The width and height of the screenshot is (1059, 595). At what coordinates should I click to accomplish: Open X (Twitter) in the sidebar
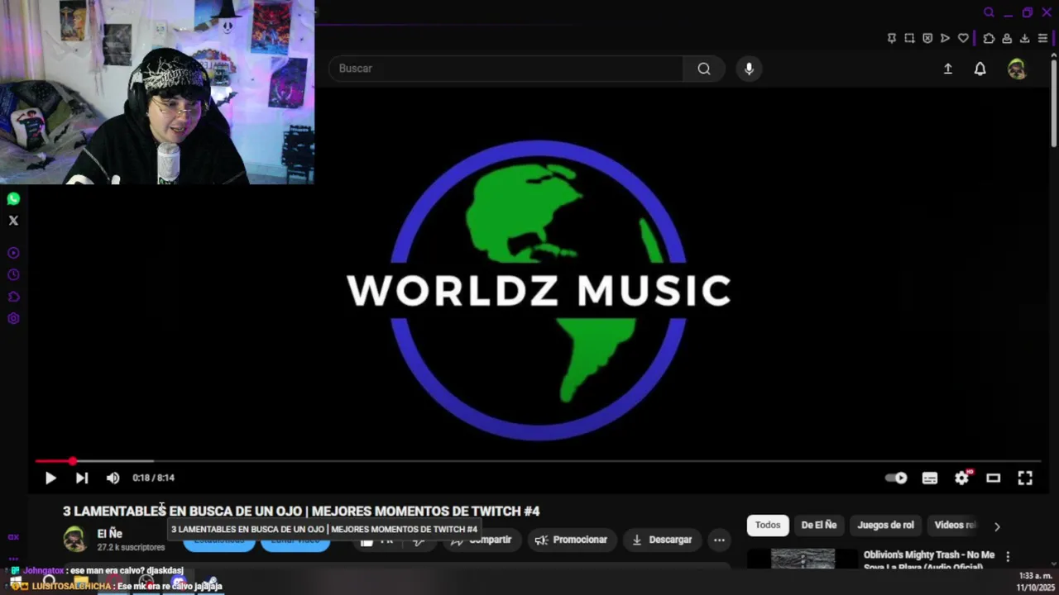click(13, 221)
